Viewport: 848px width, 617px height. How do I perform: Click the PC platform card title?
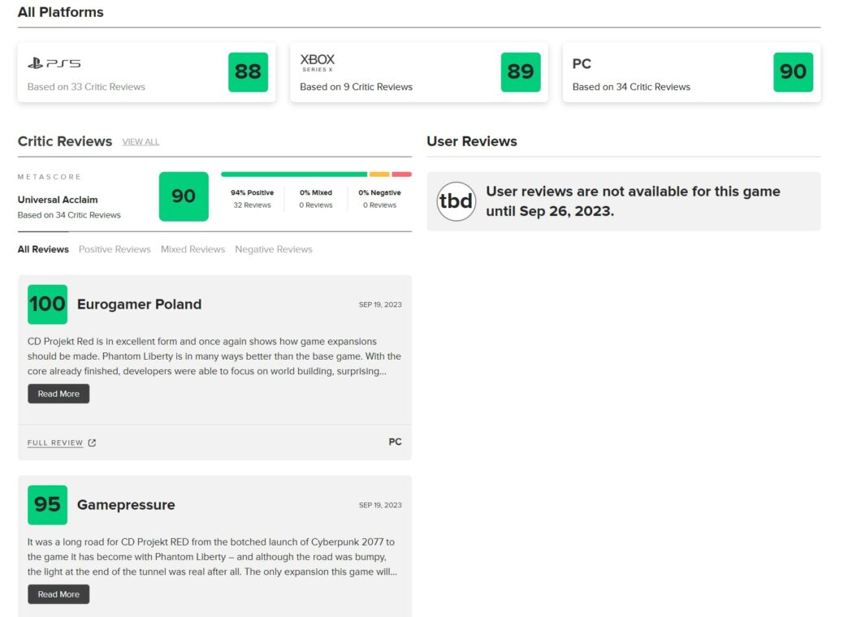coord(582,64)
